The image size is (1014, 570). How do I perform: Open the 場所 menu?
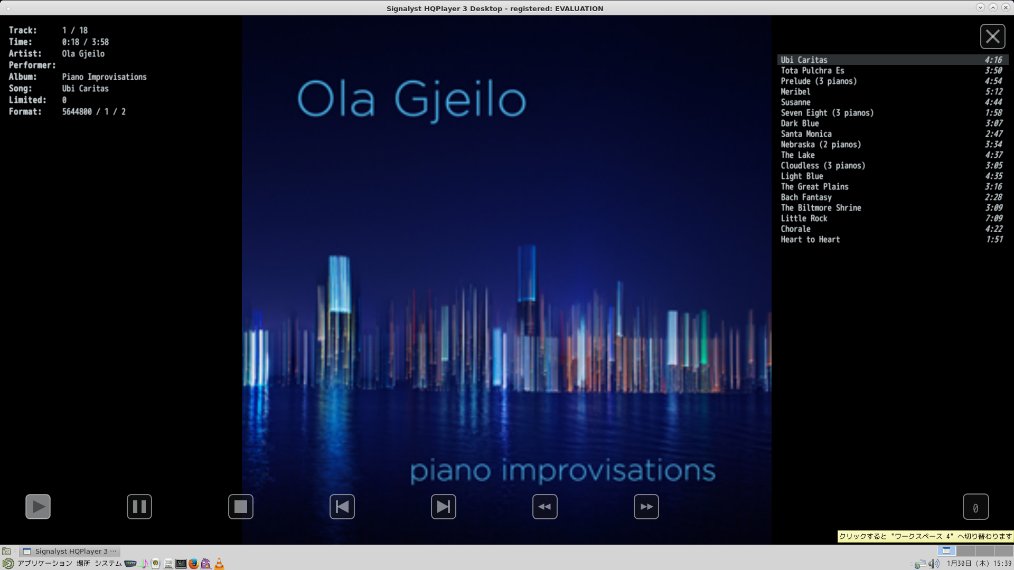coord(83,564)
